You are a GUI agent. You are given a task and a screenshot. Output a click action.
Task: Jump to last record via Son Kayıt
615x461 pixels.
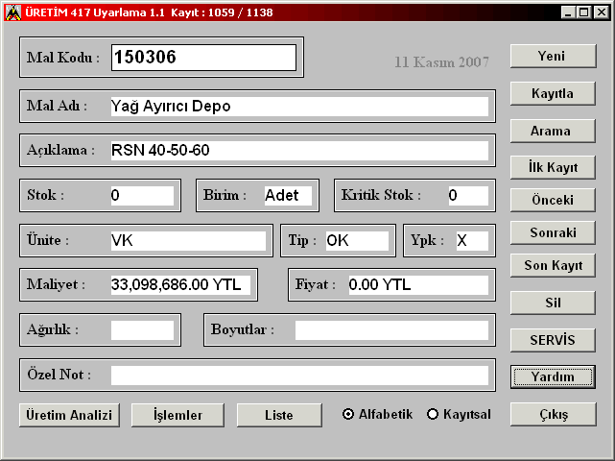click(x=552, y=266)
